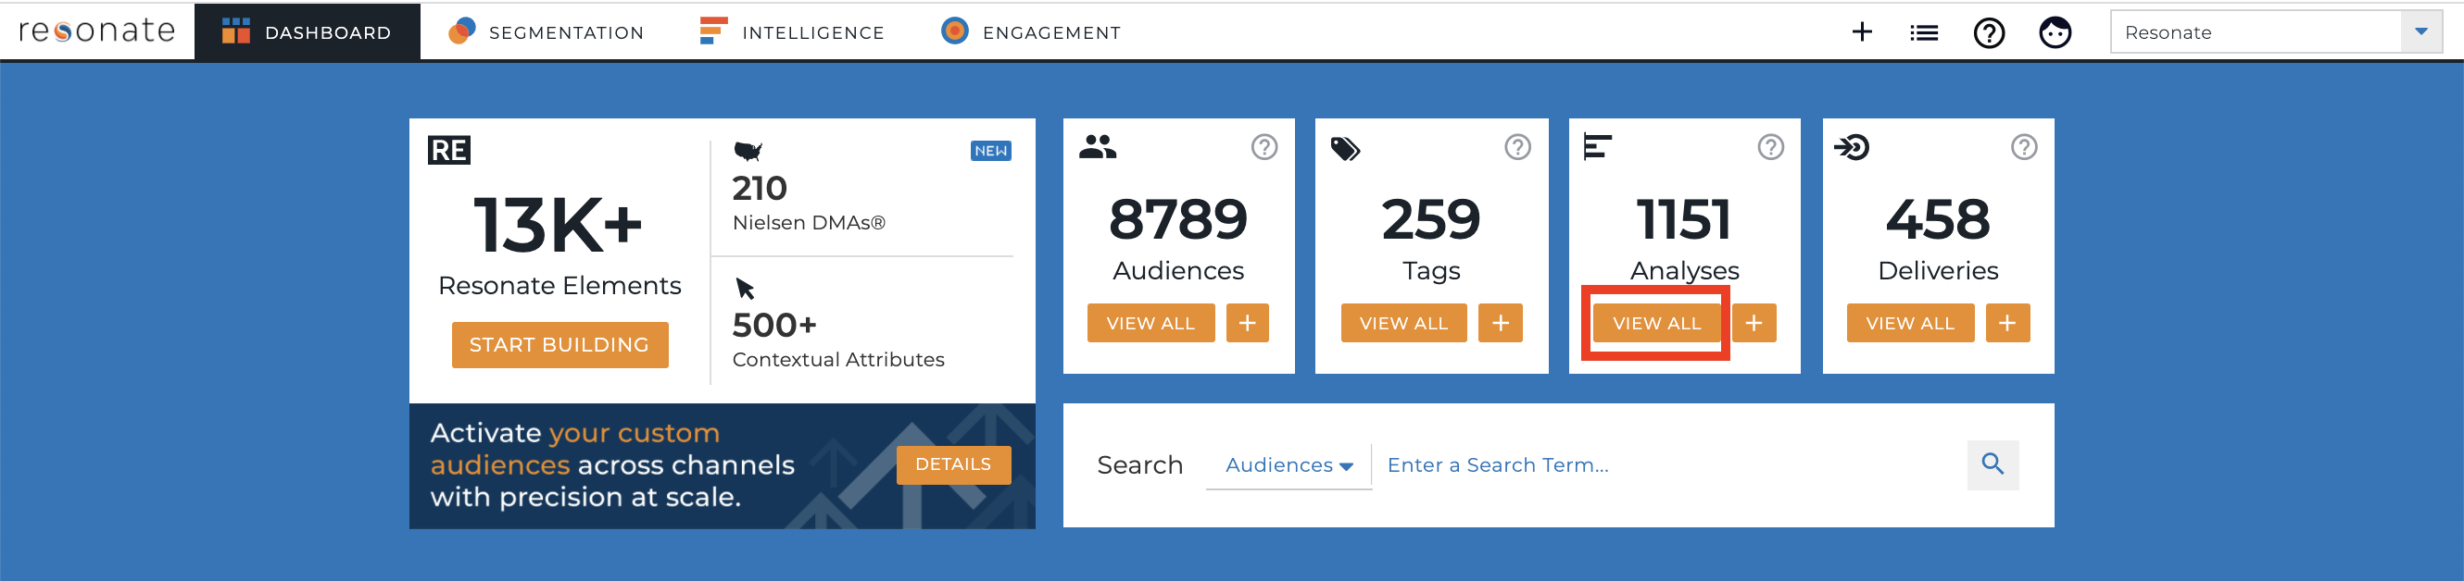Click the 8789 Audiences count
Viewport: 2464px width, 581px height.
coord(1178,220)
